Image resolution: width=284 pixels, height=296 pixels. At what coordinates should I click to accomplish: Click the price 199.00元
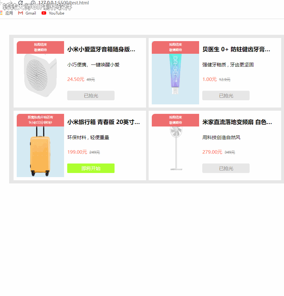(x=77, y=152)
